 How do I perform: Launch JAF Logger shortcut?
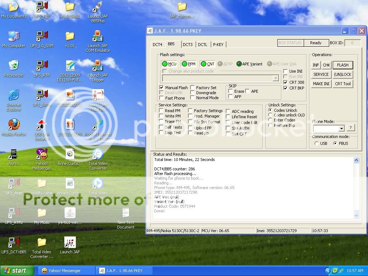coord(98,71)
